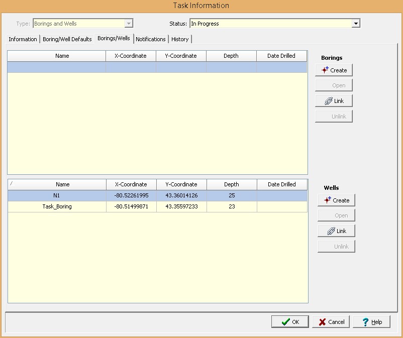Click the sparkle icon on Borings Create

(x=324, y=70)
